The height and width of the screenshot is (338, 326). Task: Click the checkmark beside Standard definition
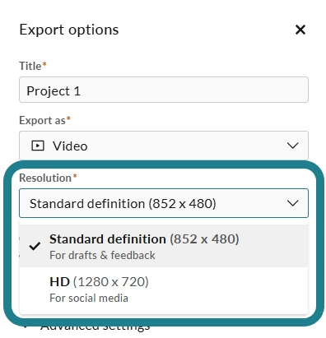pos(35,246)
